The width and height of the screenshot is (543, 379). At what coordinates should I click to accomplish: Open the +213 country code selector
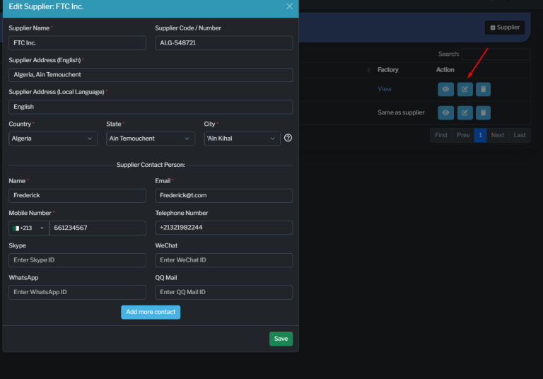tap(29, 228)
